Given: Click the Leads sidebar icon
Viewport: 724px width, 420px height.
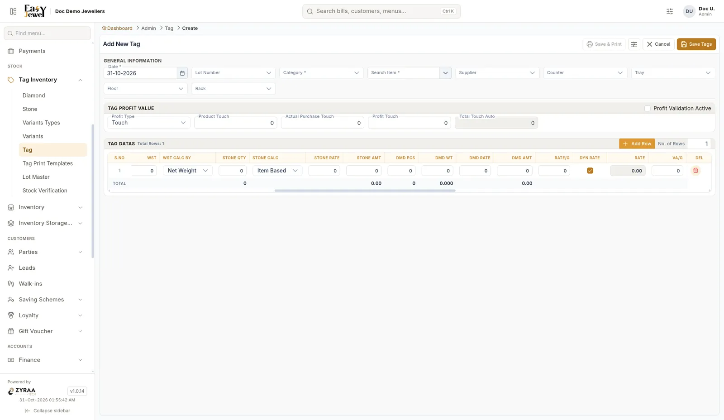Looking at the screenshot, I should pos(11,268).
